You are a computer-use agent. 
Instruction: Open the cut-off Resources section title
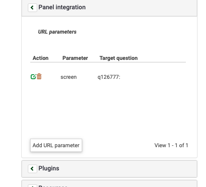53,186
